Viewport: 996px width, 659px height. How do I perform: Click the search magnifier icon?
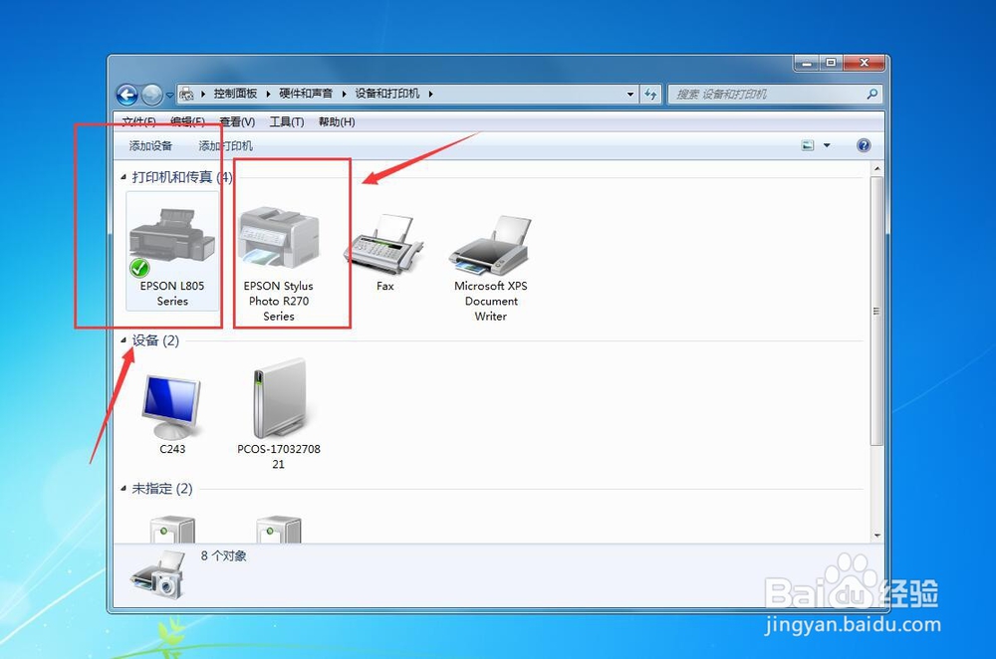(872, 94)
